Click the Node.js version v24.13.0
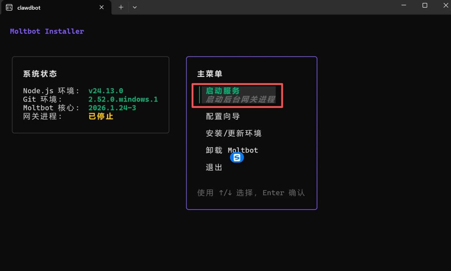The width and height of the screenshot is (451, 271). (106, 91)
